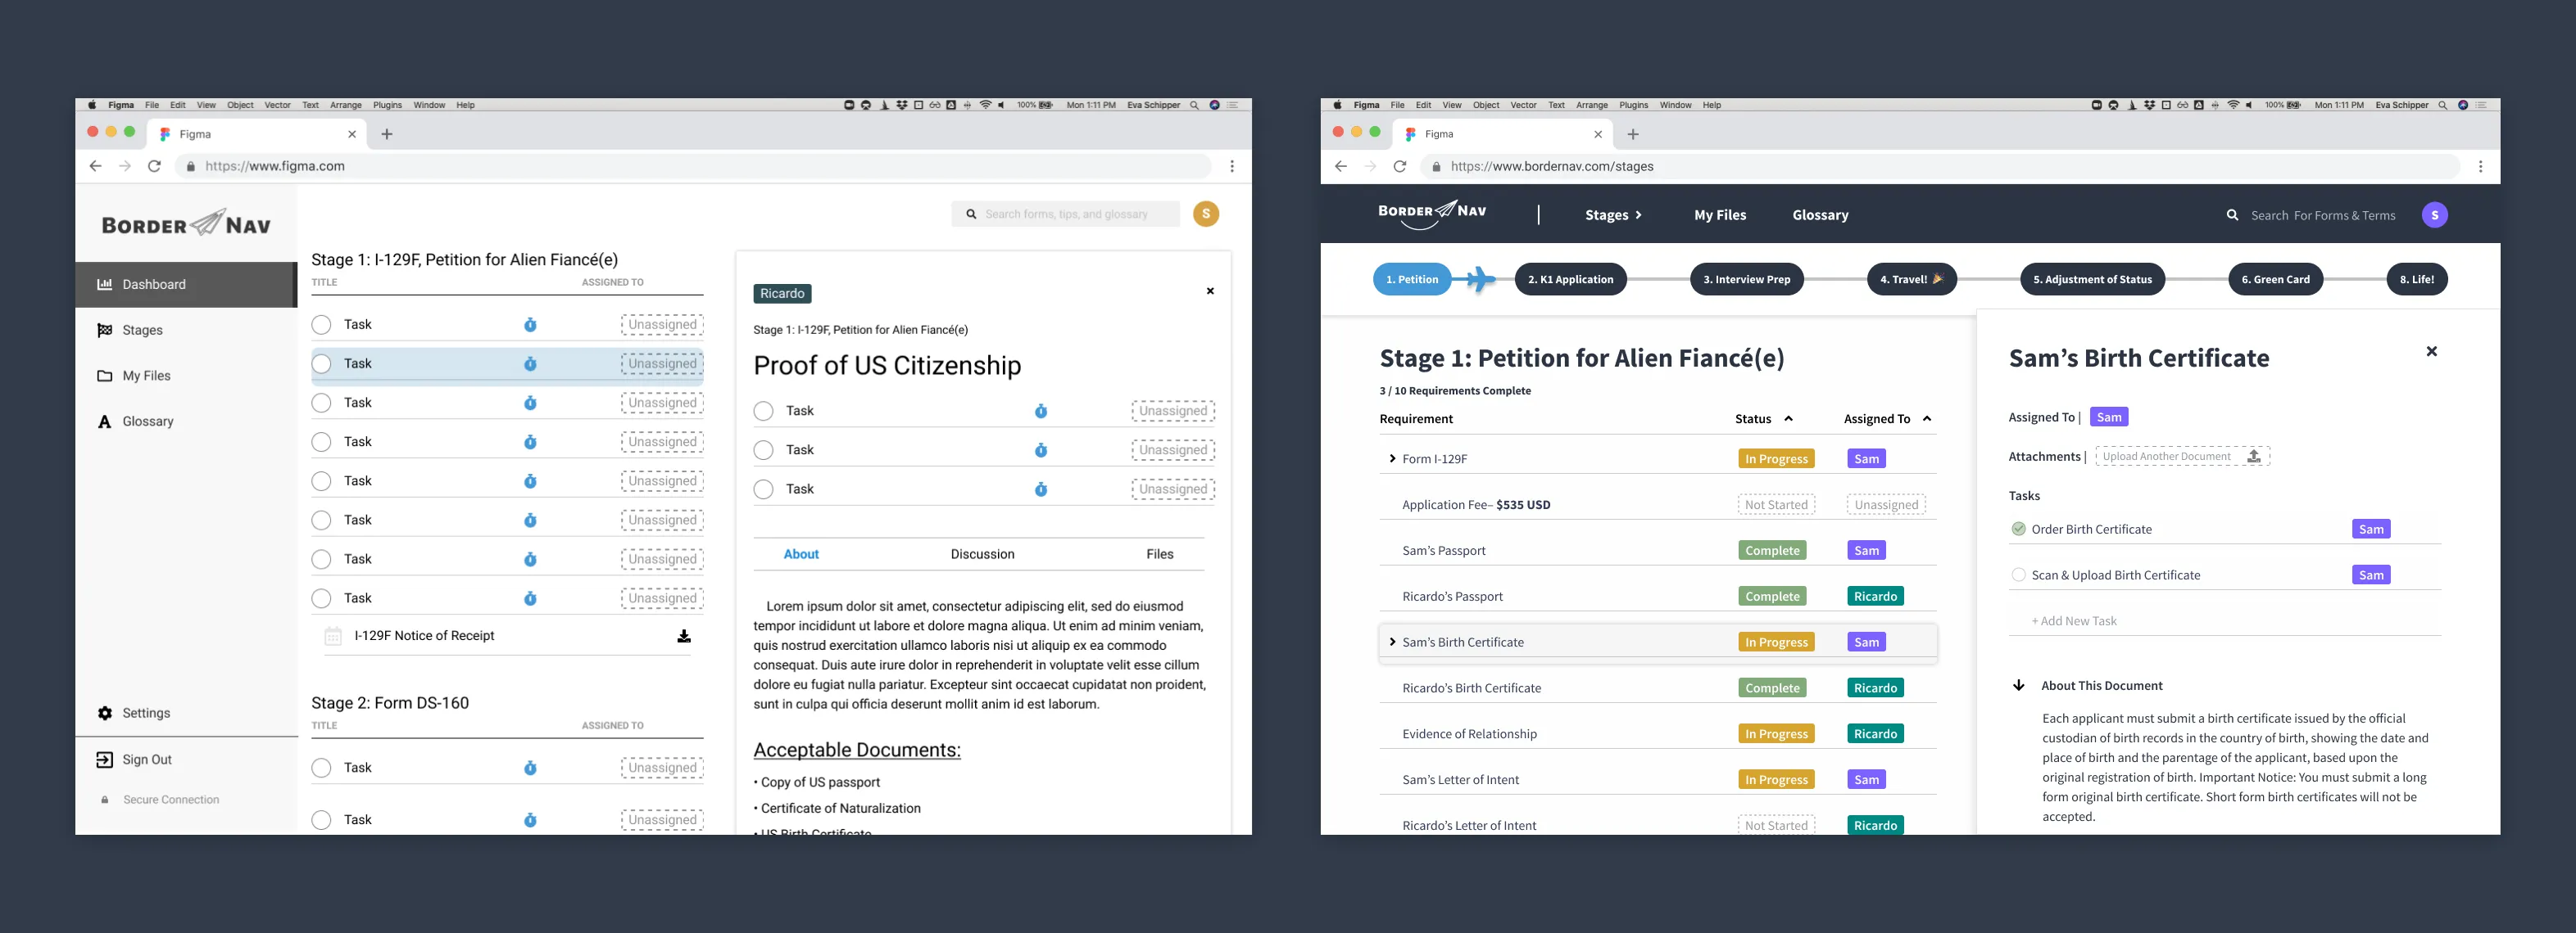Click the upload icon in Attachments field
The height and width of the screenshot is (933, 2576).
(x=2254, y=457)
